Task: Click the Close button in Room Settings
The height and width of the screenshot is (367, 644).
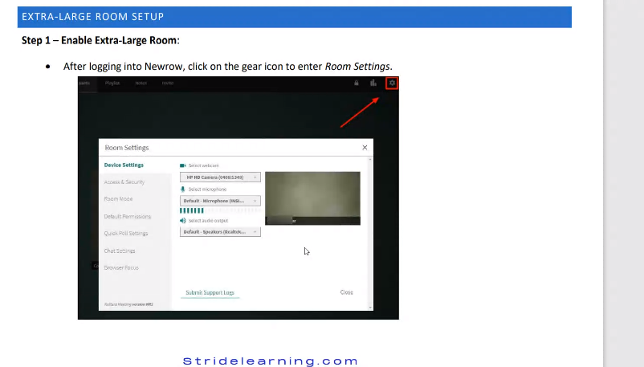Action: (x=346, y=292)
